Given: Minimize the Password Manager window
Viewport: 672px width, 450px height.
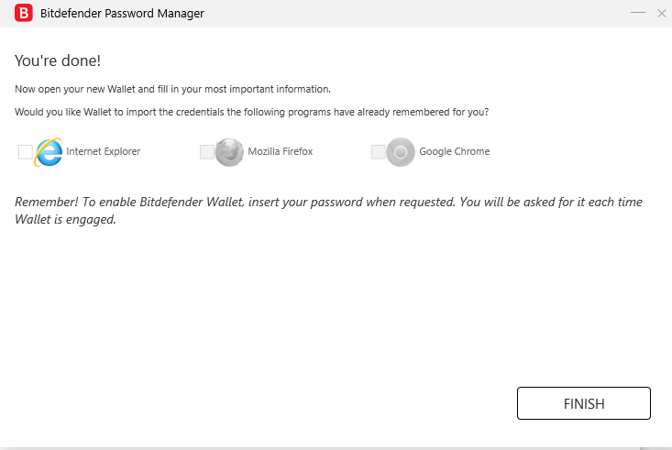Looking at the screenshot, I should (x=638, y=14).
